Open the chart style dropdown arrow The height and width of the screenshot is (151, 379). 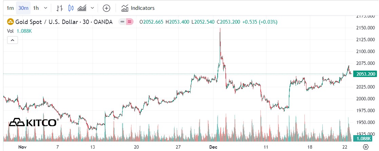92,8
